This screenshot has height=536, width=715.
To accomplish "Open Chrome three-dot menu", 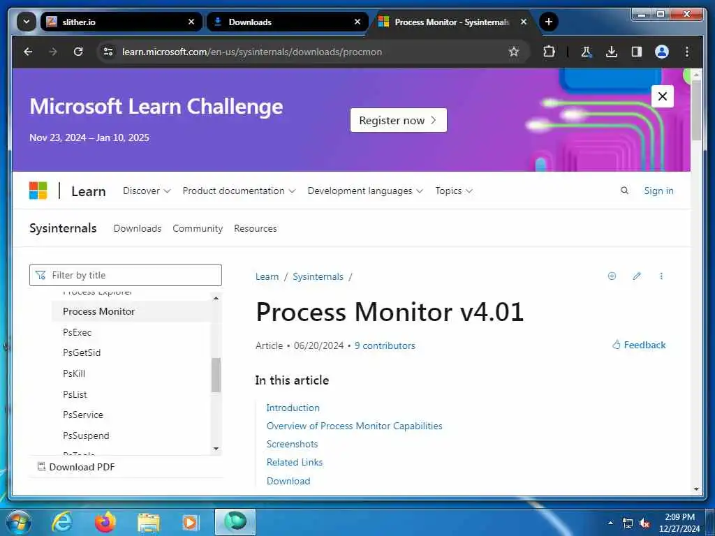I will pyautogui.click(x=687, y=52).
